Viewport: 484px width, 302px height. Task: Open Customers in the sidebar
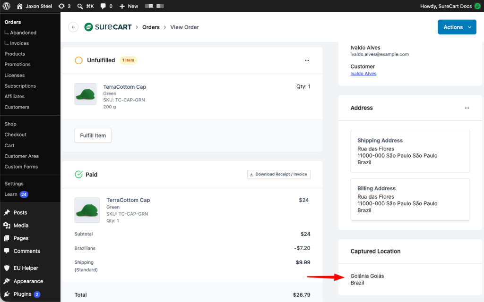[17, 107]
